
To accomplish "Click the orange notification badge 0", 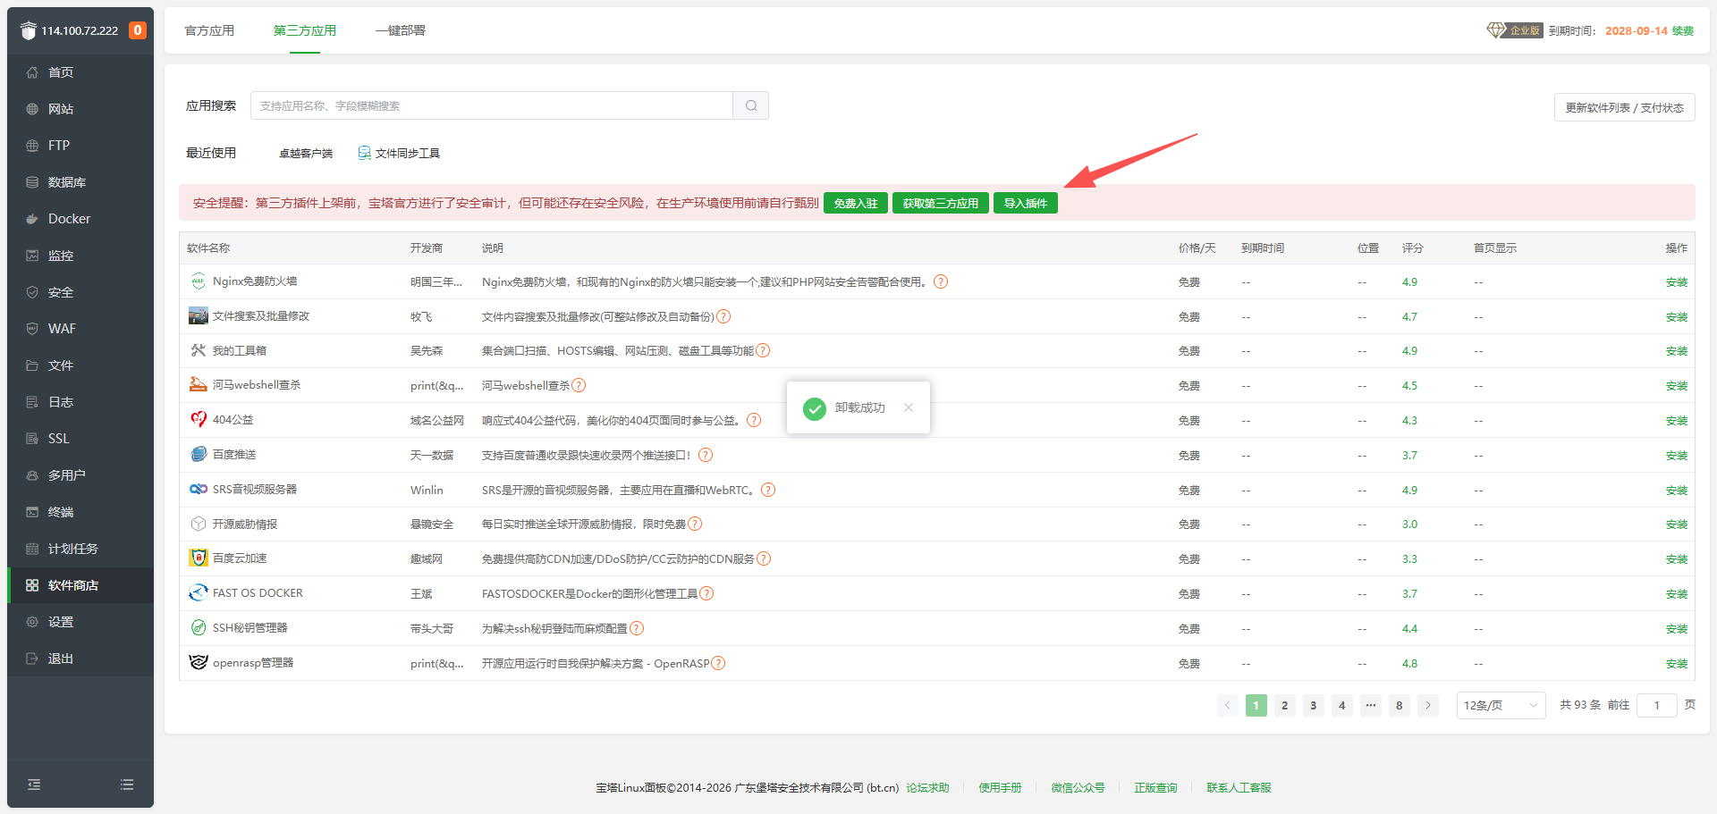I will pos(138,30).
